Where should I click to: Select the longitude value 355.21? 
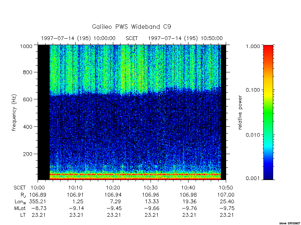coord(38,201)
